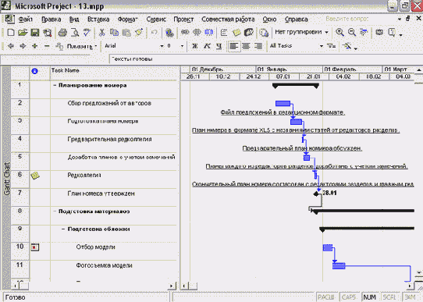Open the Проект menu
The image size is (423, 302).
[183, 20]
